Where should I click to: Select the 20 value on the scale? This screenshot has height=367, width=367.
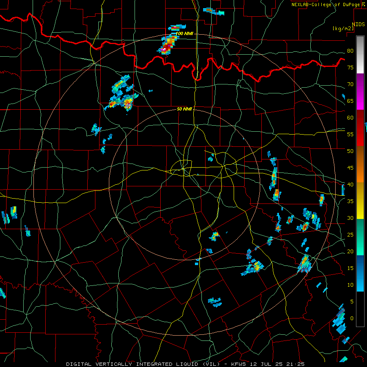coord(350,251)
